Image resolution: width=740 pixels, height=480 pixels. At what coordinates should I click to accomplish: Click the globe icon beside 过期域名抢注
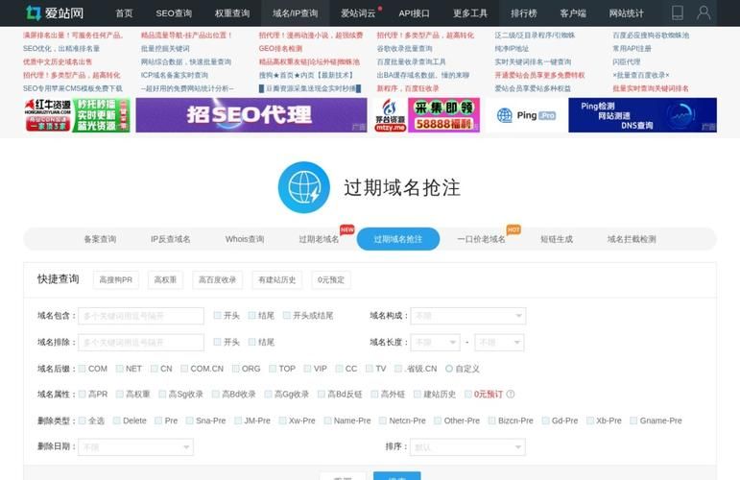coord(304,187)
